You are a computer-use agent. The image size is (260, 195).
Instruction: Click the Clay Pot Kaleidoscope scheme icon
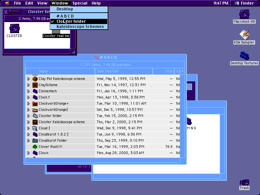coord(35,79)
